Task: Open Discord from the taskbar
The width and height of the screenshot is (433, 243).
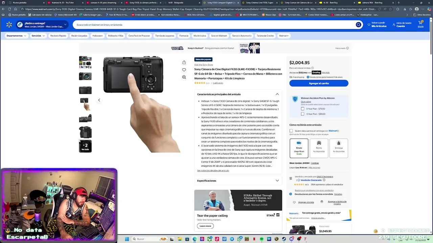Action: point(291,239)
